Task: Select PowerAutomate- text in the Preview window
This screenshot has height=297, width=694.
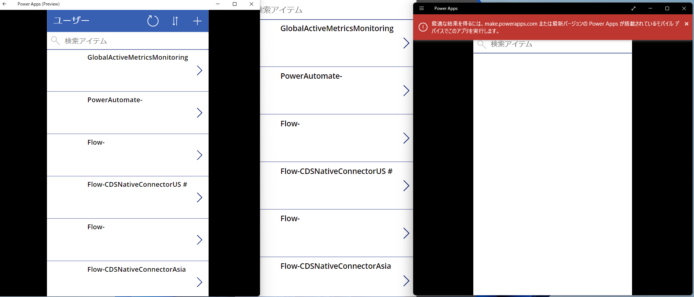Action: pyautogui.click(x=115, y=100)
